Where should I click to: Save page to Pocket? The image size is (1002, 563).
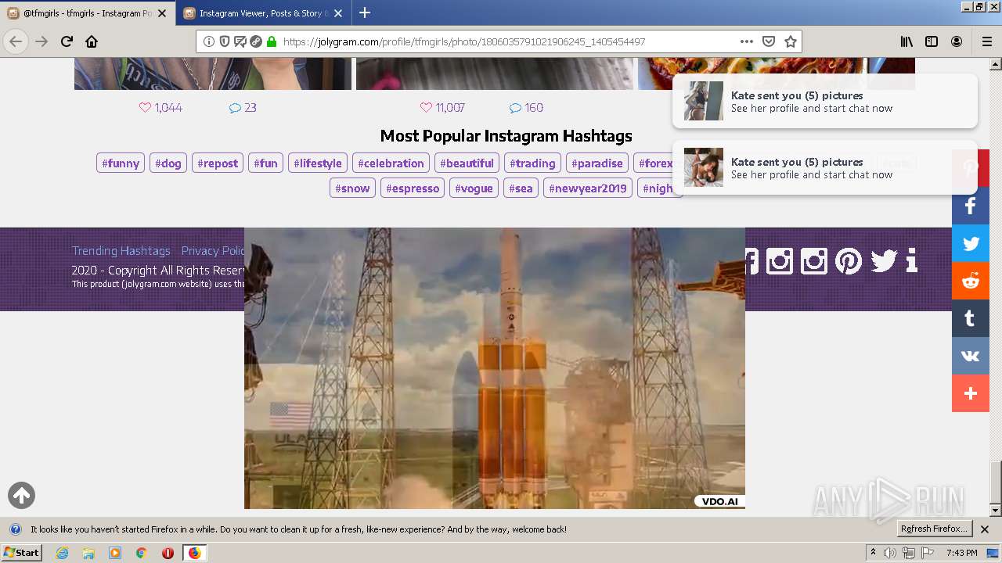(x=769, y=41)
